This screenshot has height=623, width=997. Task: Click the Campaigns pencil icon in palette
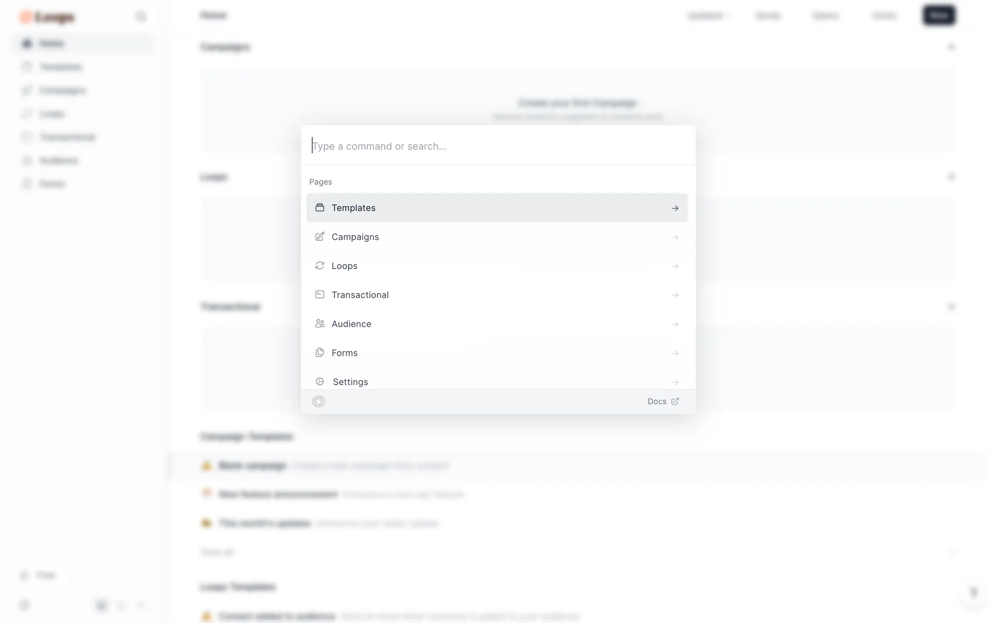tap(320, 237)
